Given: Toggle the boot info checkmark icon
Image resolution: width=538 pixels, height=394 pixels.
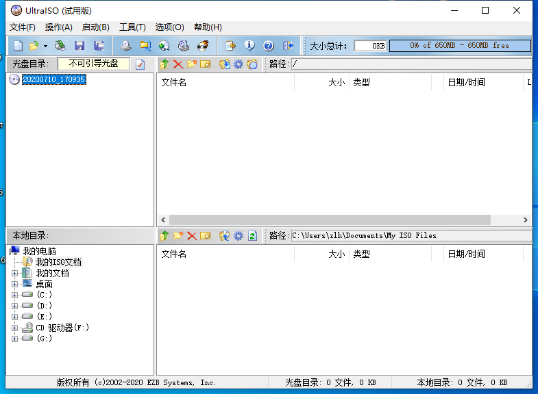Looking at the screenshot, I should [x=140, y=64].
